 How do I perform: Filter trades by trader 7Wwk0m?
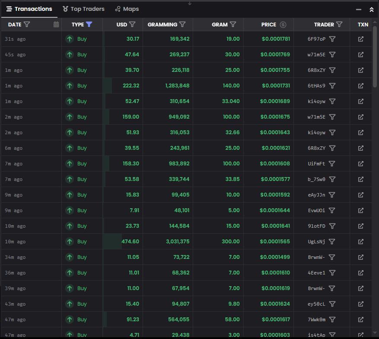[x=333, y=320]
